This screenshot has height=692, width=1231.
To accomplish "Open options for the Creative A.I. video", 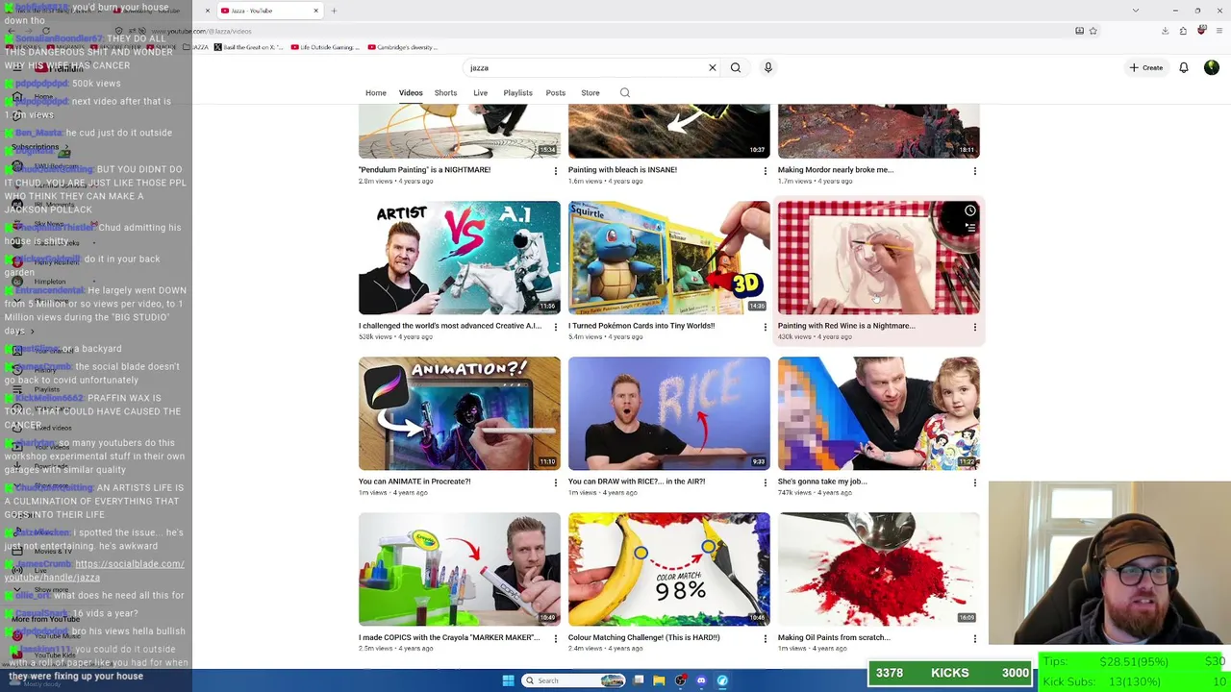I will click(x=555, y=327).
